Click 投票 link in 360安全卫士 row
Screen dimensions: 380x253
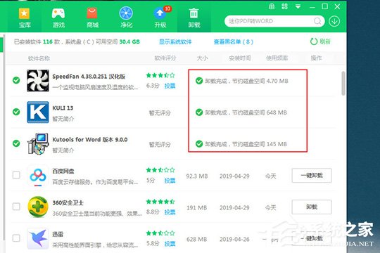(170, 212)
